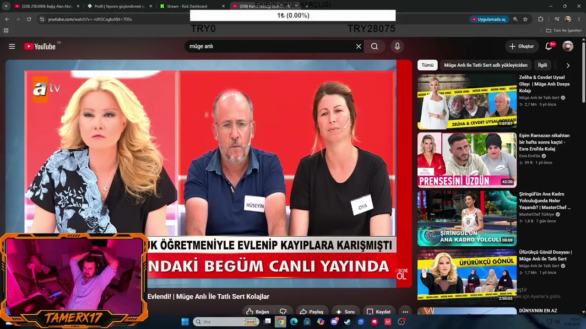Select the 'İlgili' filter chip
586x329 pixels.
point(543,65)
